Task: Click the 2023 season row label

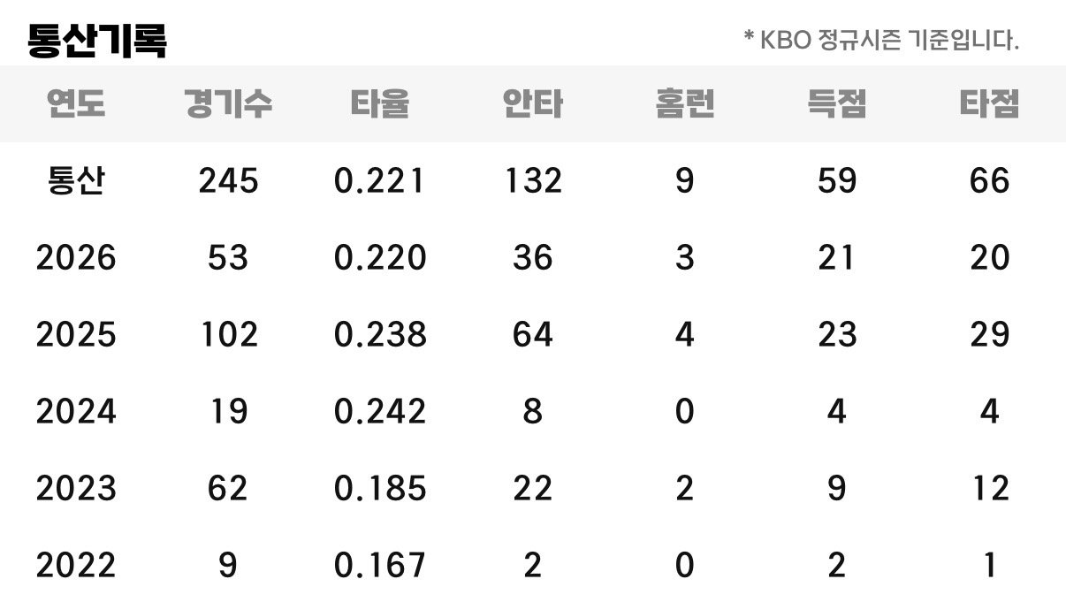Action: coord(76,489)
